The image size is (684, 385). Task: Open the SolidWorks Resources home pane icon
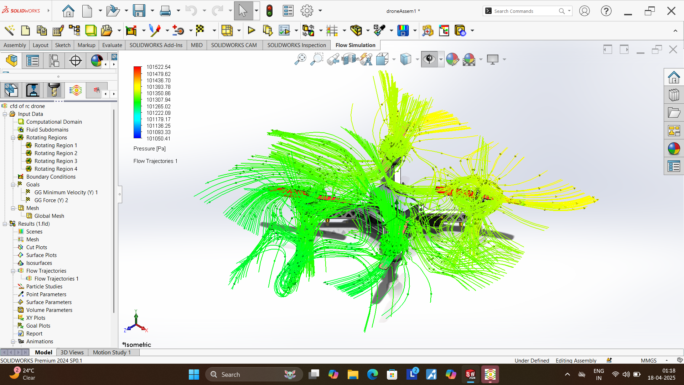coord(674,77)
